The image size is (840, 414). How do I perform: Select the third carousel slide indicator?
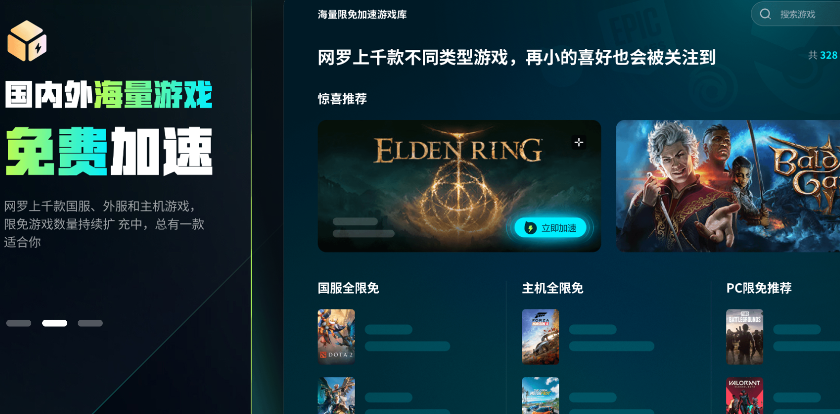click(x=90, y=323)
